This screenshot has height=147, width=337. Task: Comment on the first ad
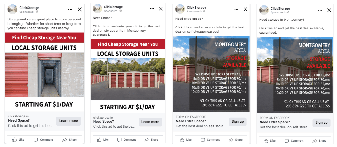tap(44, 140)
